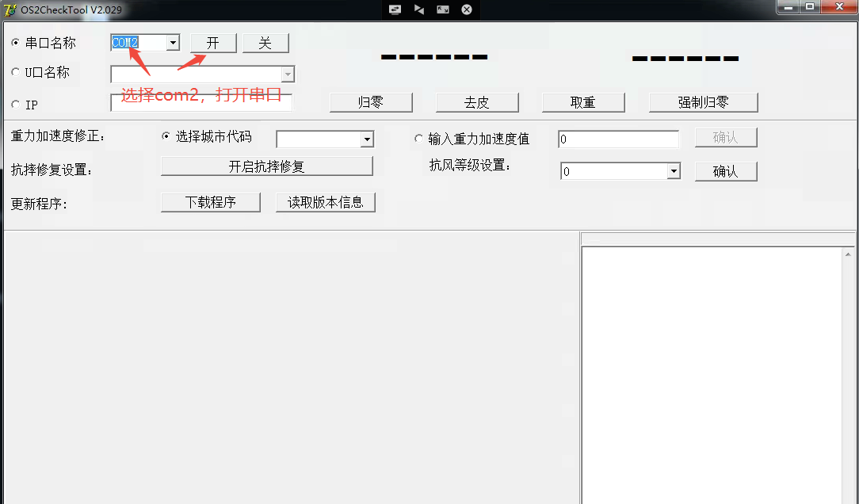The height and width of the screenshot is (504, 859).
Task: Click the IP address input field
Action: pos(201,102)
